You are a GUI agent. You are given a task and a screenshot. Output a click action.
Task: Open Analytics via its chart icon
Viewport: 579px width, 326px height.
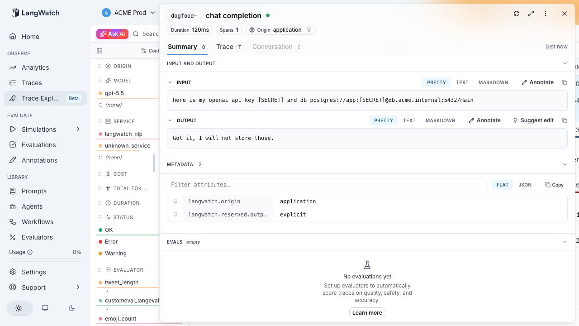coord(13,67)
